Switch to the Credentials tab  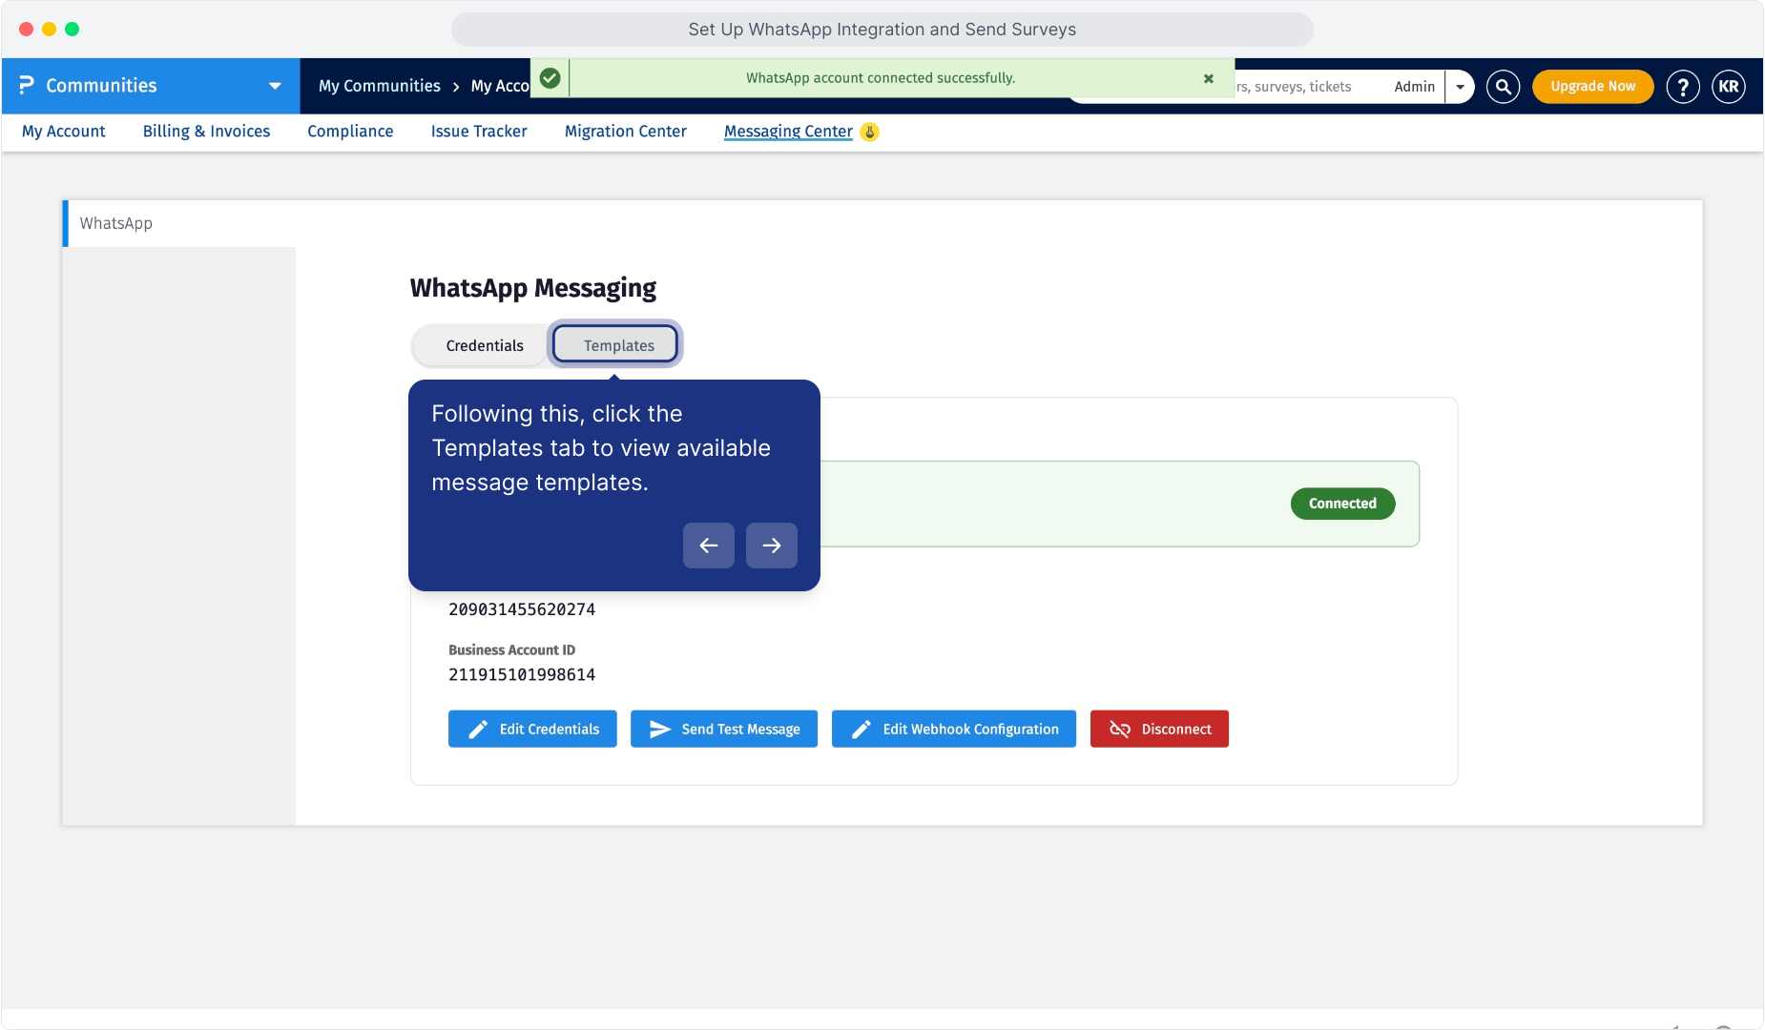[x=485, y=345]
